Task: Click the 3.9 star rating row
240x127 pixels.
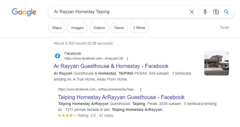Action: point(85,116)
